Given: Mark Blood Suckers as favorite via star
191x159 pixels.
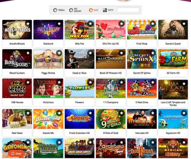Looking at the screenshot, I should click(x=28, y=53).
